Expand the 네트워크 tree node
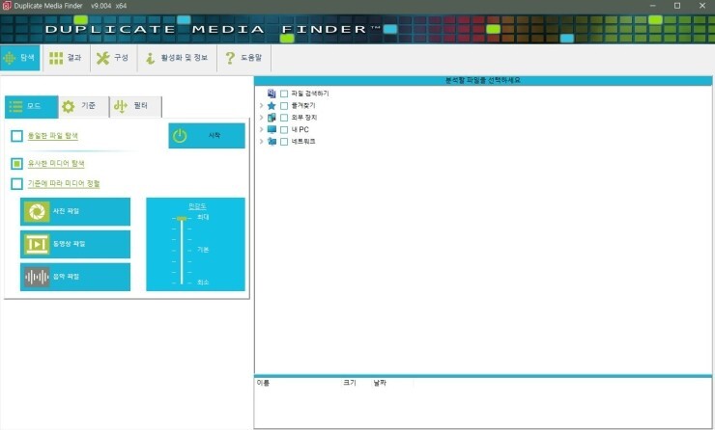The height and width of the screenshot is (430, 715). 261,142
